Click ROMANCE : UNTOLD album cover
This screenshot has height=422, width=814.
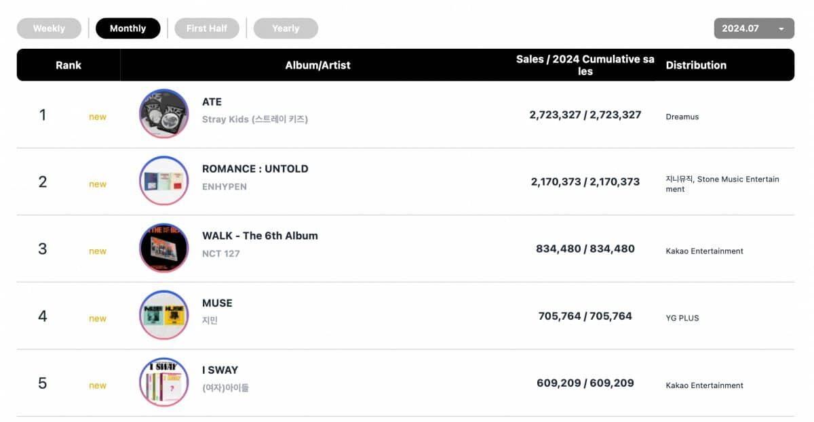pyautogui.click(x=163, y=181)
